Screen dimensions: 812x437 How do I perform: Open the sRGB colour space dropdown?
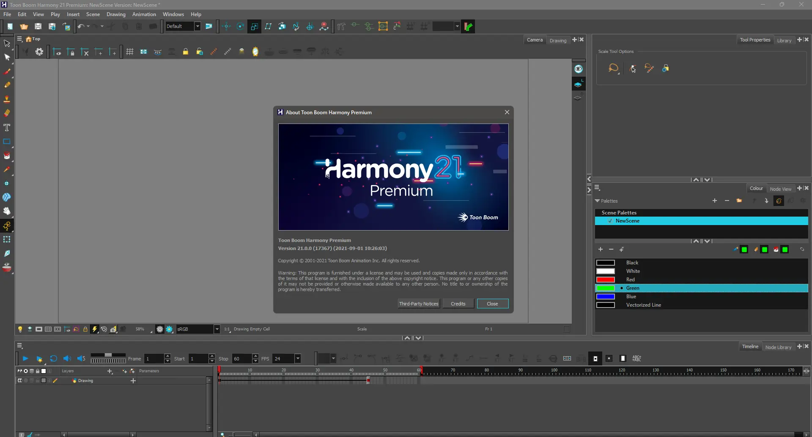click(x=217, y=329)
